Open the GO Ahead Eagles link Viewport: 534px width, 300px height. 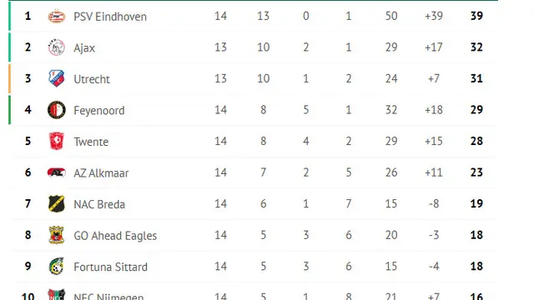click(x=115, y=236)
